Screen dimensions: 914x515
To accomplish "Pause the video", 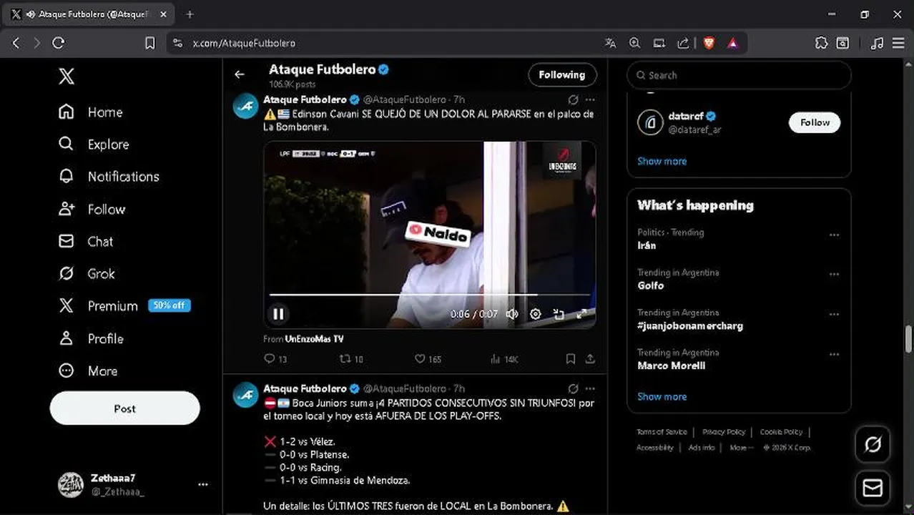I will [278, 313].
